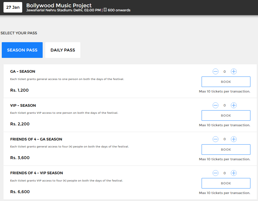The image size is (258, 201).
Task: Book the GA - SEASON pass
Action: (226, 82)
